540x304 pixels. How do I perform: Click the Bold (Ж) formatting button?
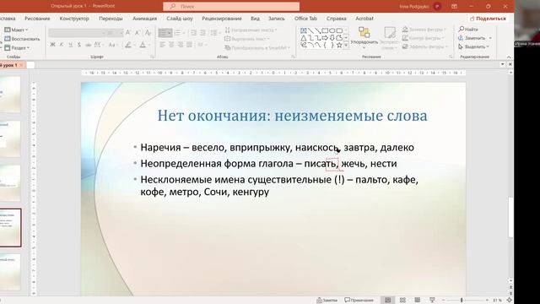pyautogui.click(x=52, y=45)
